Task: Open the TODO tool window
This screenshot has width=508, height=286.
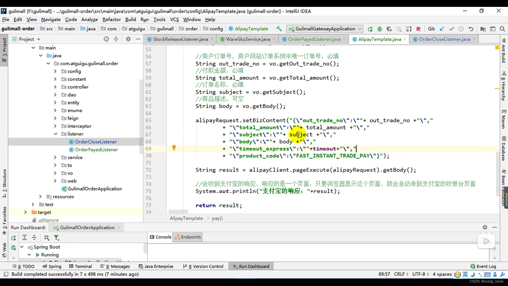Action: 23,266
